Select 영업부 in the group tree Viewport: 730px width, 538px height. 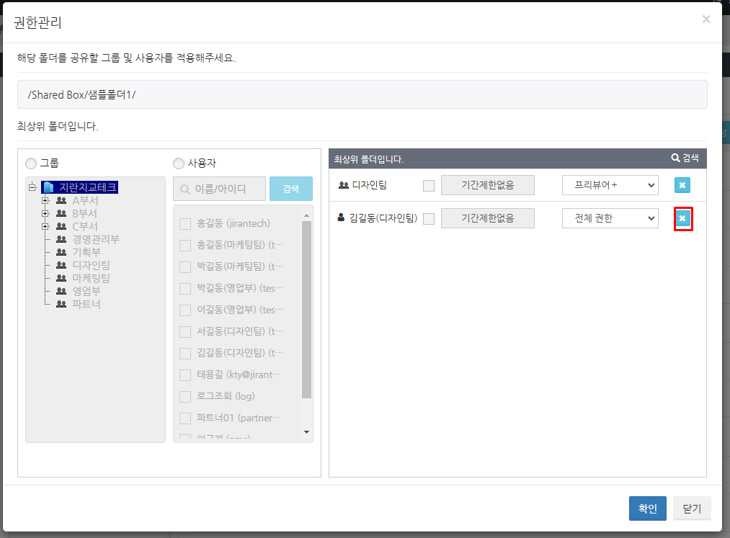(86, 291)
